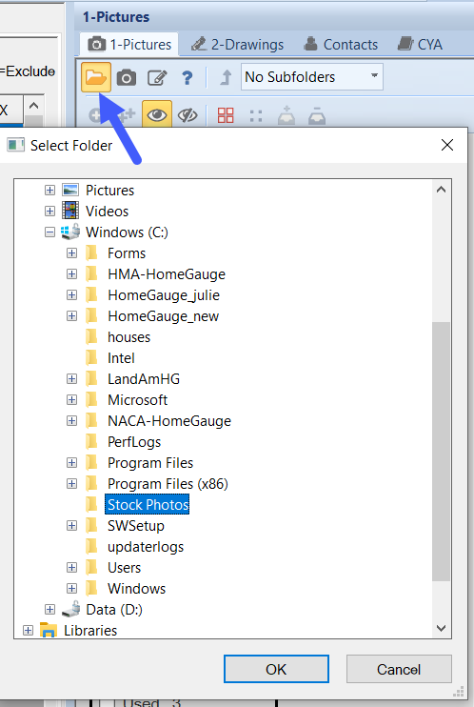The image size is (474, 707).
Task: Open the edit picture pencil icon
Action: coord(157,78)
